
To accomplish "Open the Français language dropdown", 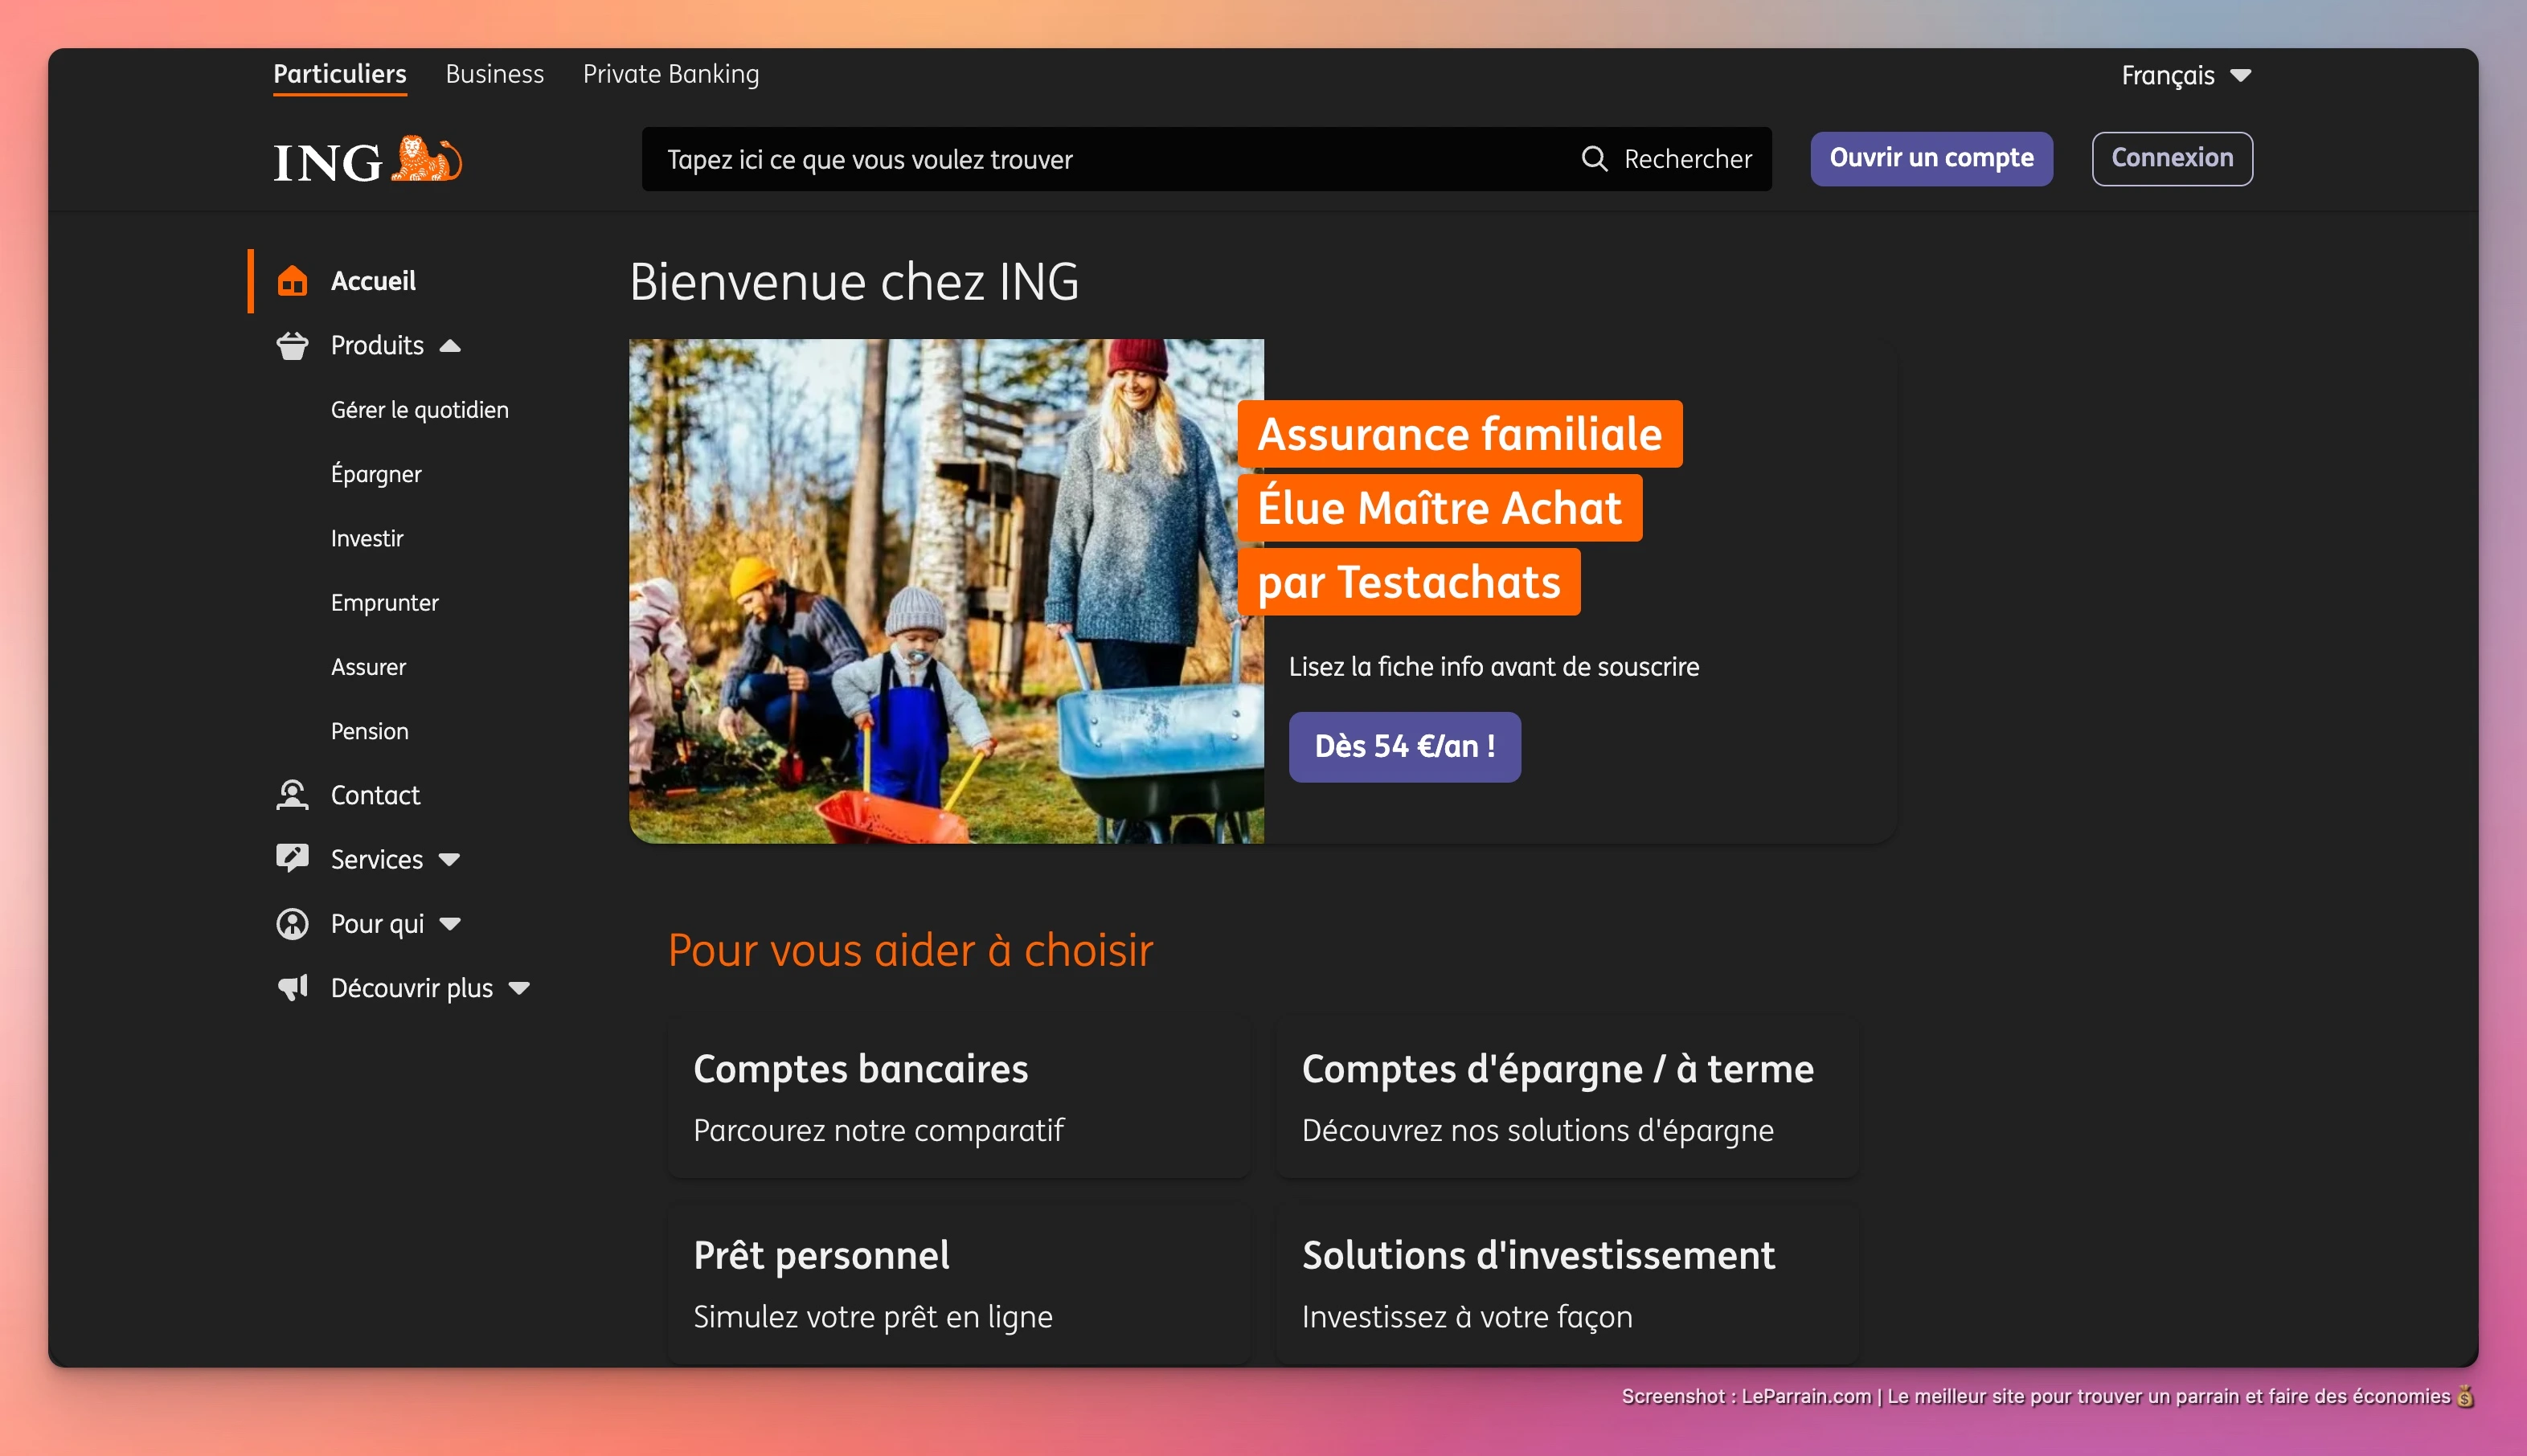I will (x=2186, y=76).
